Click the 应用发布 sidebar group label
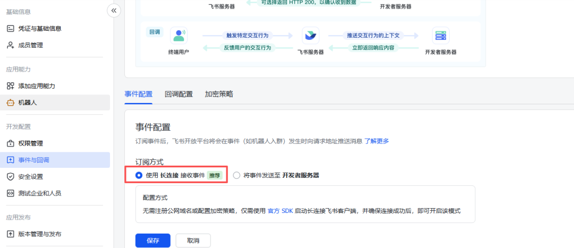Image resolution: width=574 pixels, height=248 pixels. (x=18, y=218)
